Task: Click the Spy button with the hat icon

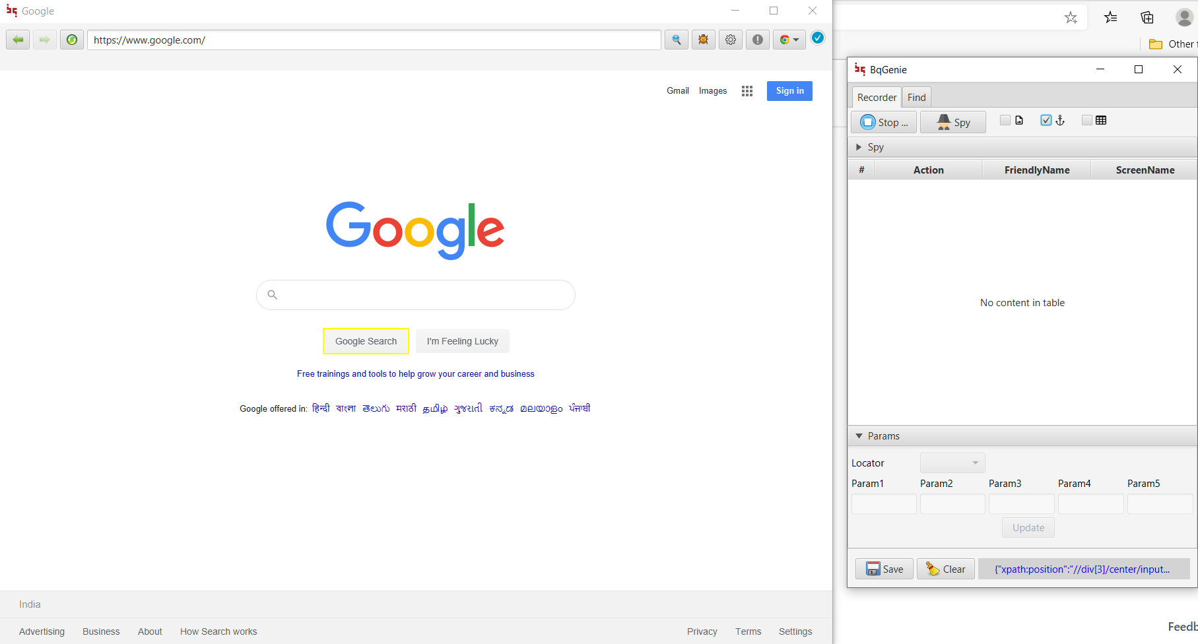Action: click(953, 122)
